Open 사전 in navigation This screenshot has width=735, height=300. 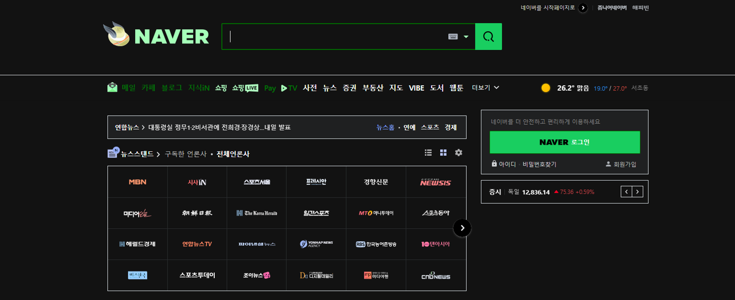(x=310, y=88)
